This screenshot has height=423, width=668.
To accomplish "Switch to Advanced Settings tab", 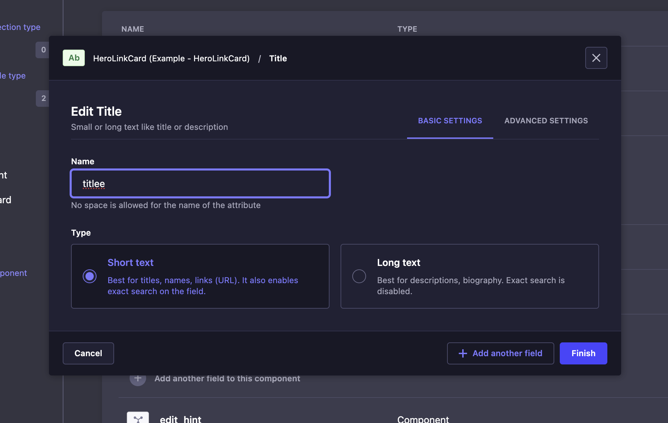I will [x=546, y=121].
